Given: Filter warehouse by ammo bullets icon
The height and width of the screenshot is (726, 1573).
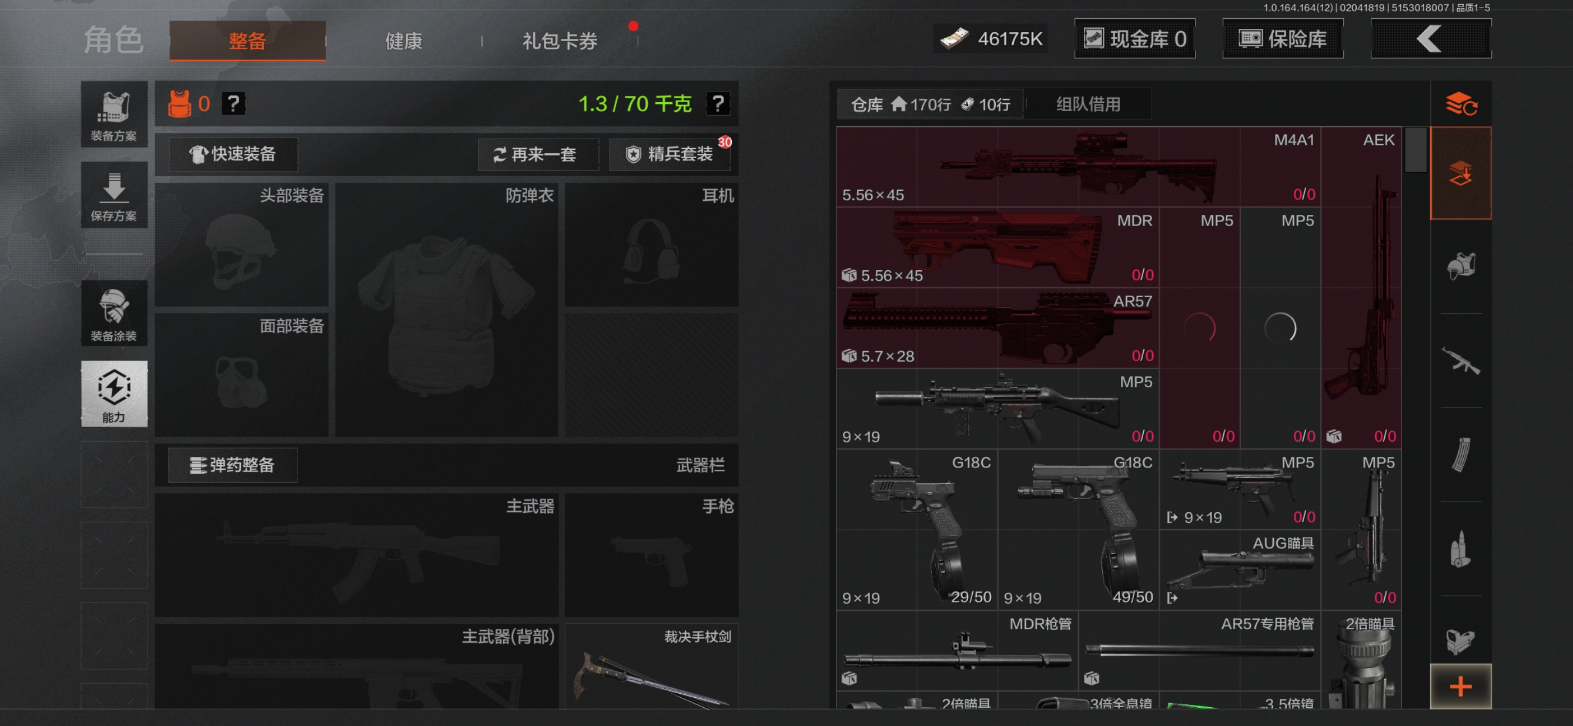Looking at the screenshot, I should pyautogui.click(x=1460, y=549).
